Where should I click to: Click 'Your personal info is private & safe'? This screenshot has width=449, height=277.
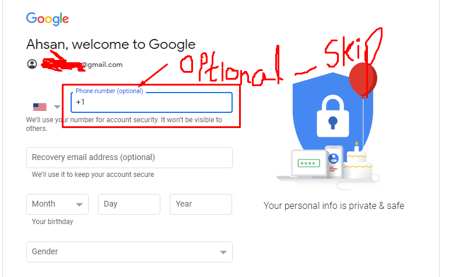[x=334, y=206]
